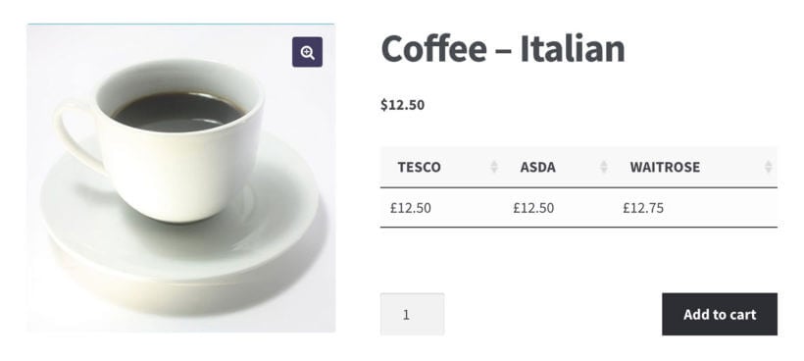Select the Waitrose £12.75 price cell
This screenshot has width=804, height=361.
695,208
